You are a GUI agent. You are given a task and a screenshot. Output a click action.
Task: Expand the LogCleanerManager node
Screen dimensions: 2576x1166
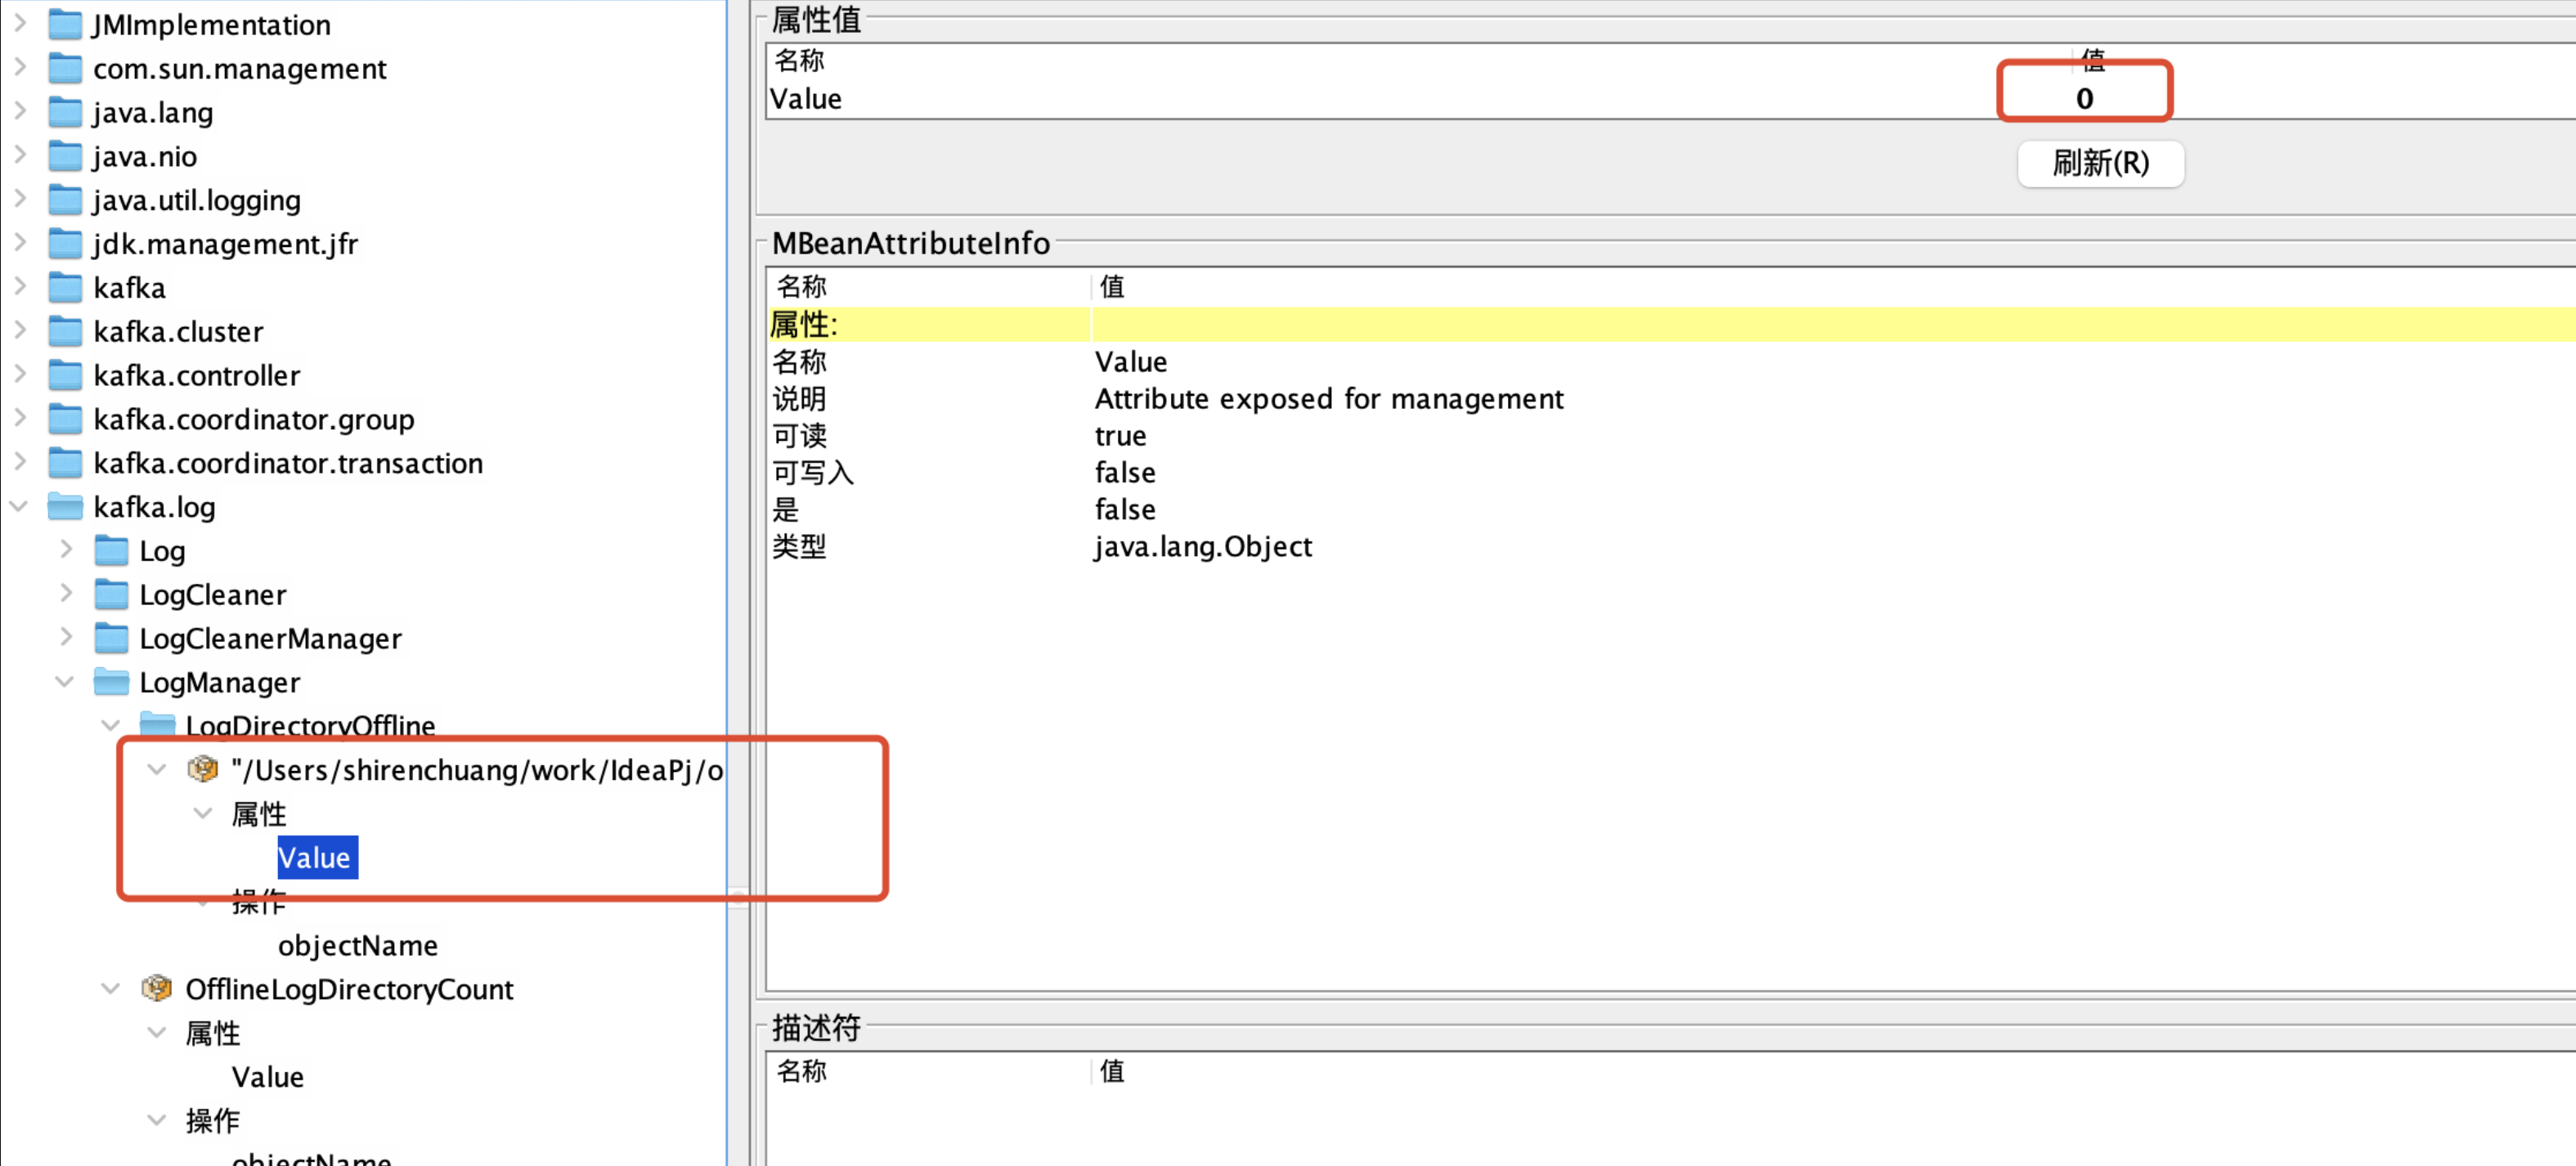pyautogui.click(x=66, y=637)
